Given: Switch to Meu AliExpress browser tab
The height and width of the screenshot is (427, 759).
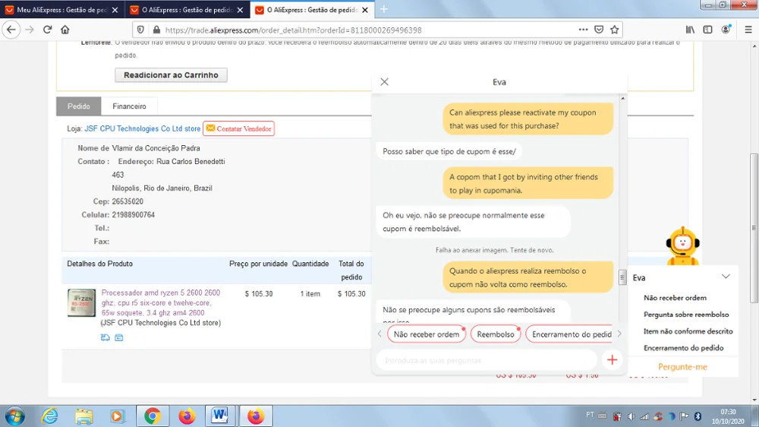Looking at the screenshot, I should pos(62,9).
